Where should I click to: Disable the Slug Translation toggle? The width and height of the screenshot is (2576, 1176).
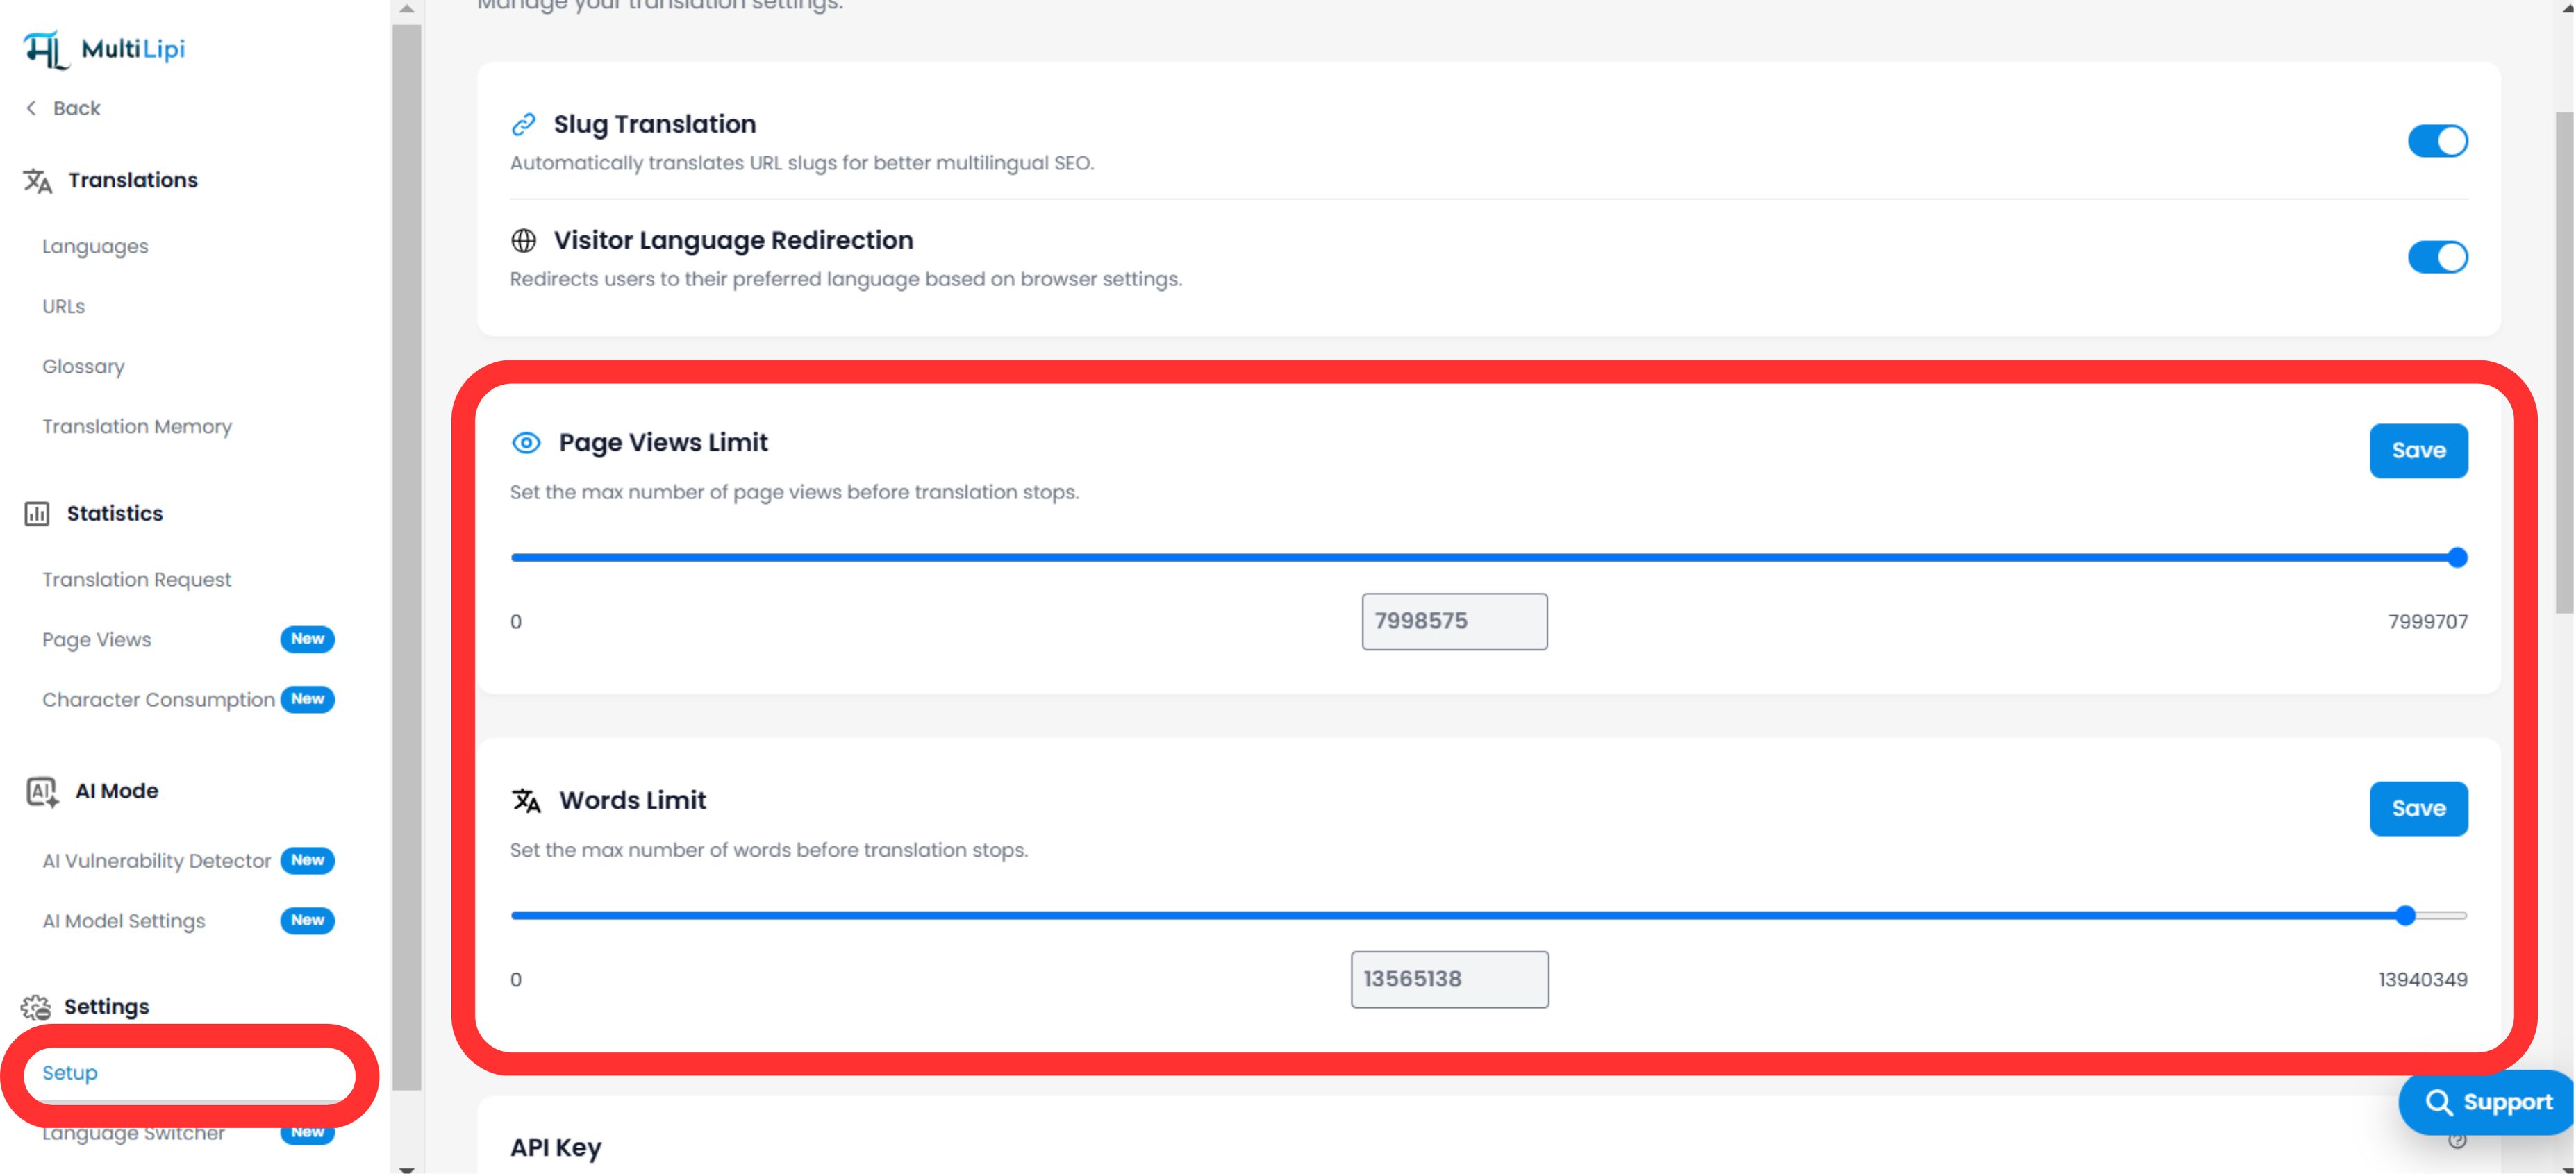click(2438, 141)
